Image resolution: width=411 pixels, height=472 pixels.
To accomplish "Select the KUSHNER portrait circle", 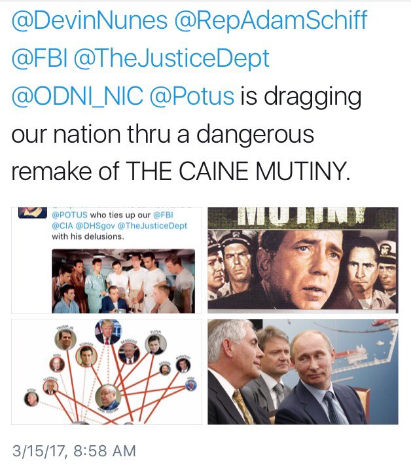I will (x=86, y=356).
